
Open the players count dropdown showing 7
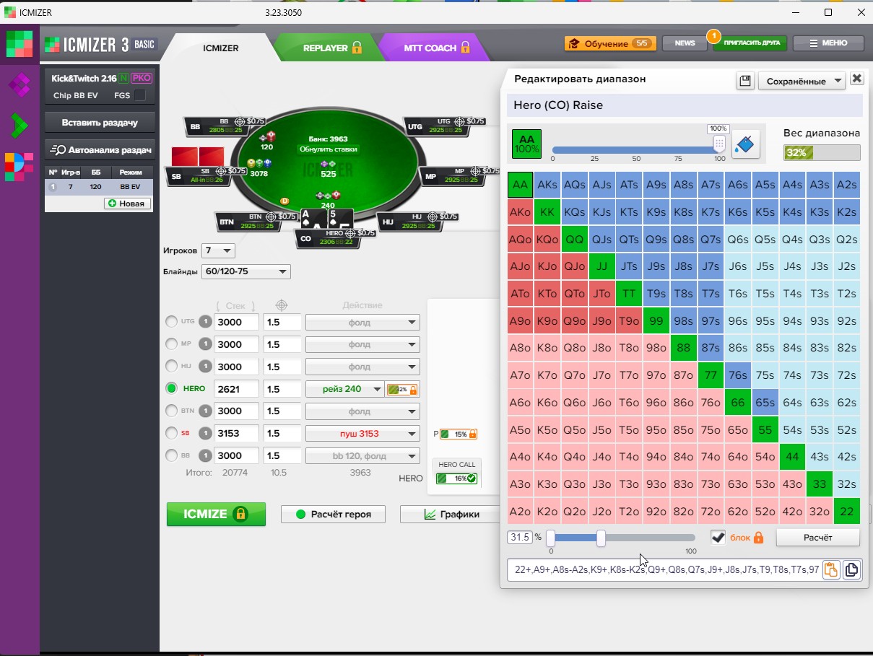(x=218, y=250)
